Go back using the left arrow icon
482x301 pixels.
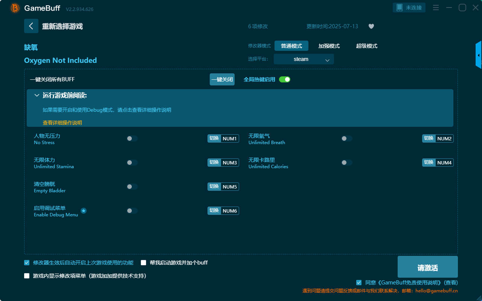point(31,26)
